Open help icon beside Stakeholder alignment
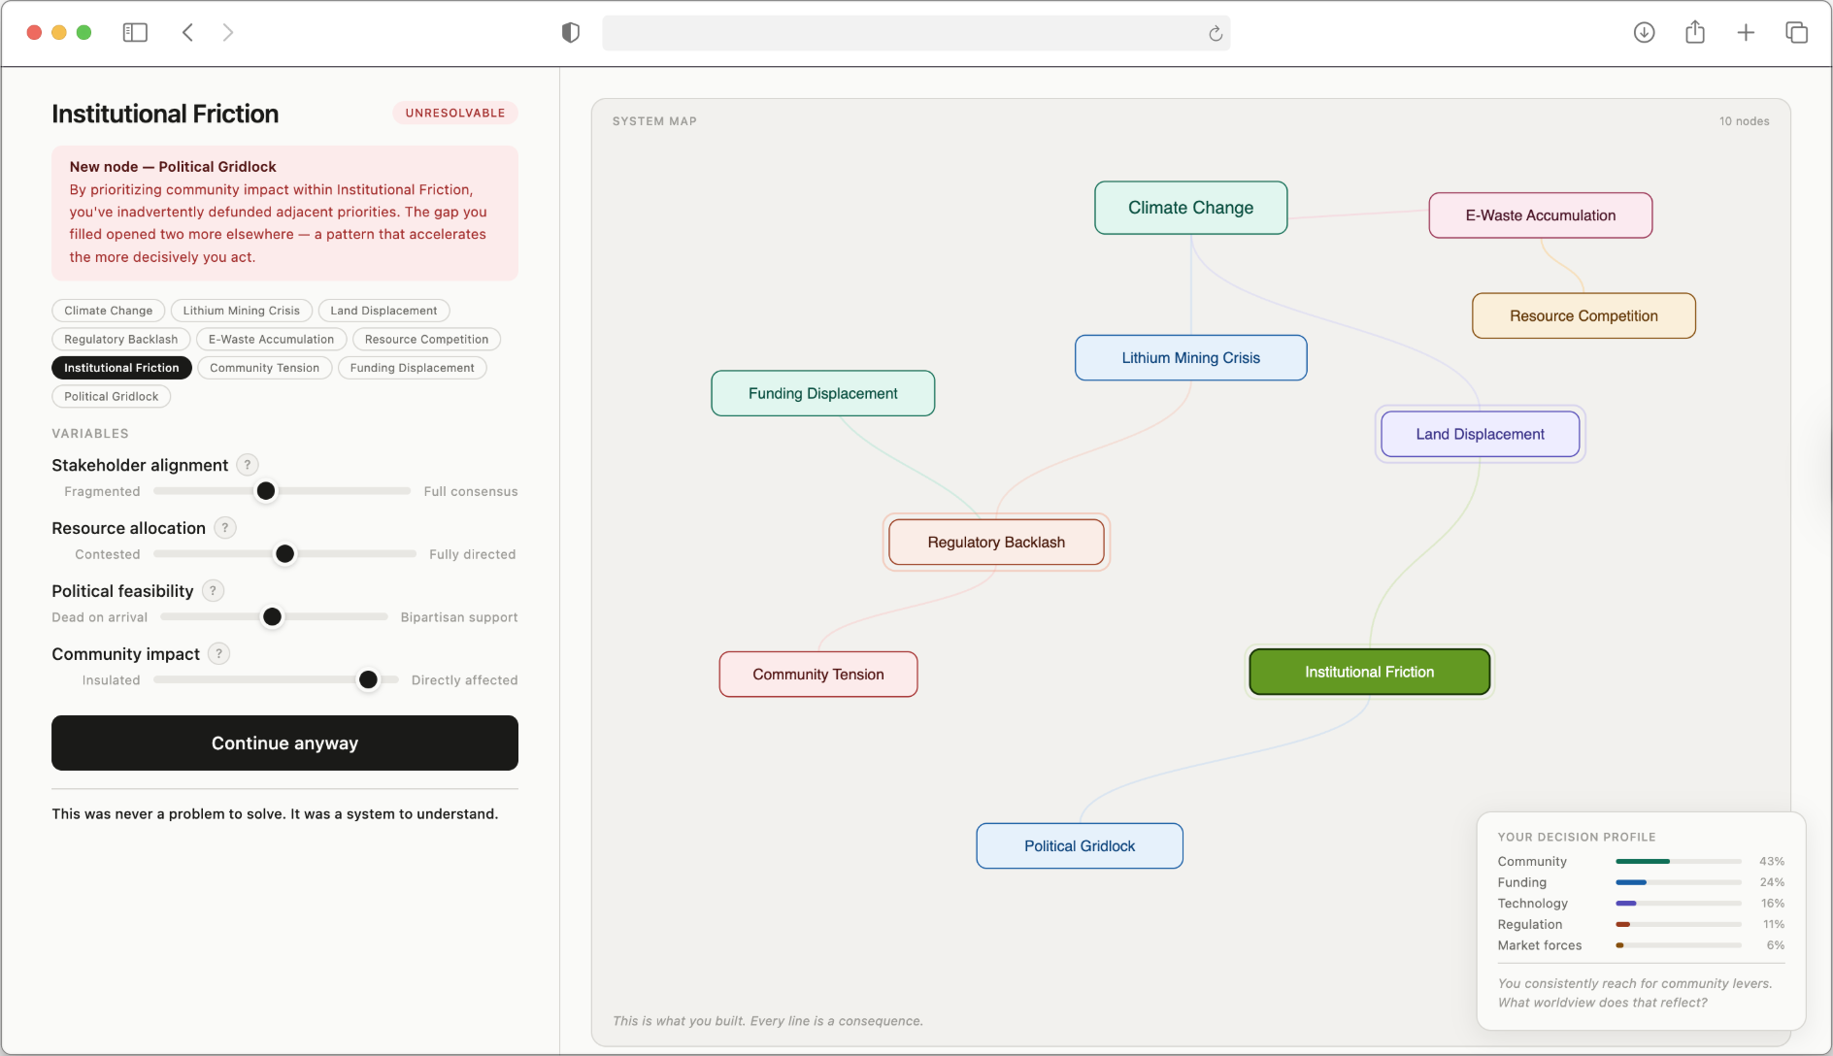 click(248, 465)
